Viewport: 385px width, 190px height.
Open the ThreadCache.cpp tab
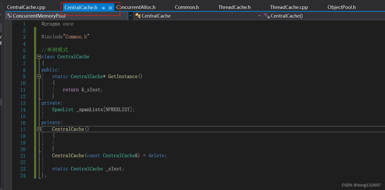point(289,7)
